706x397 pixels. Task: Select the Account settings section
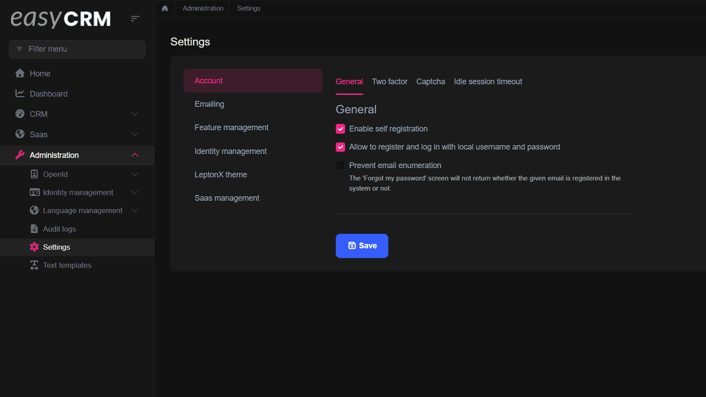(x=253, y=81)
